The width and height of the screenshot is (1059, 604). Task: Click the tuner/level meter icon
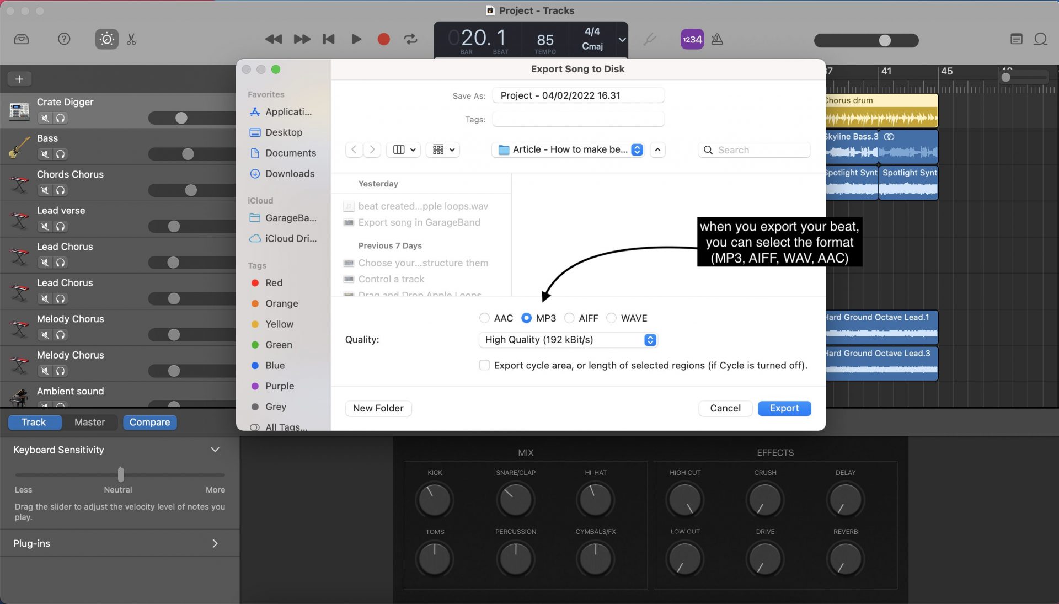tap(650, 39)
